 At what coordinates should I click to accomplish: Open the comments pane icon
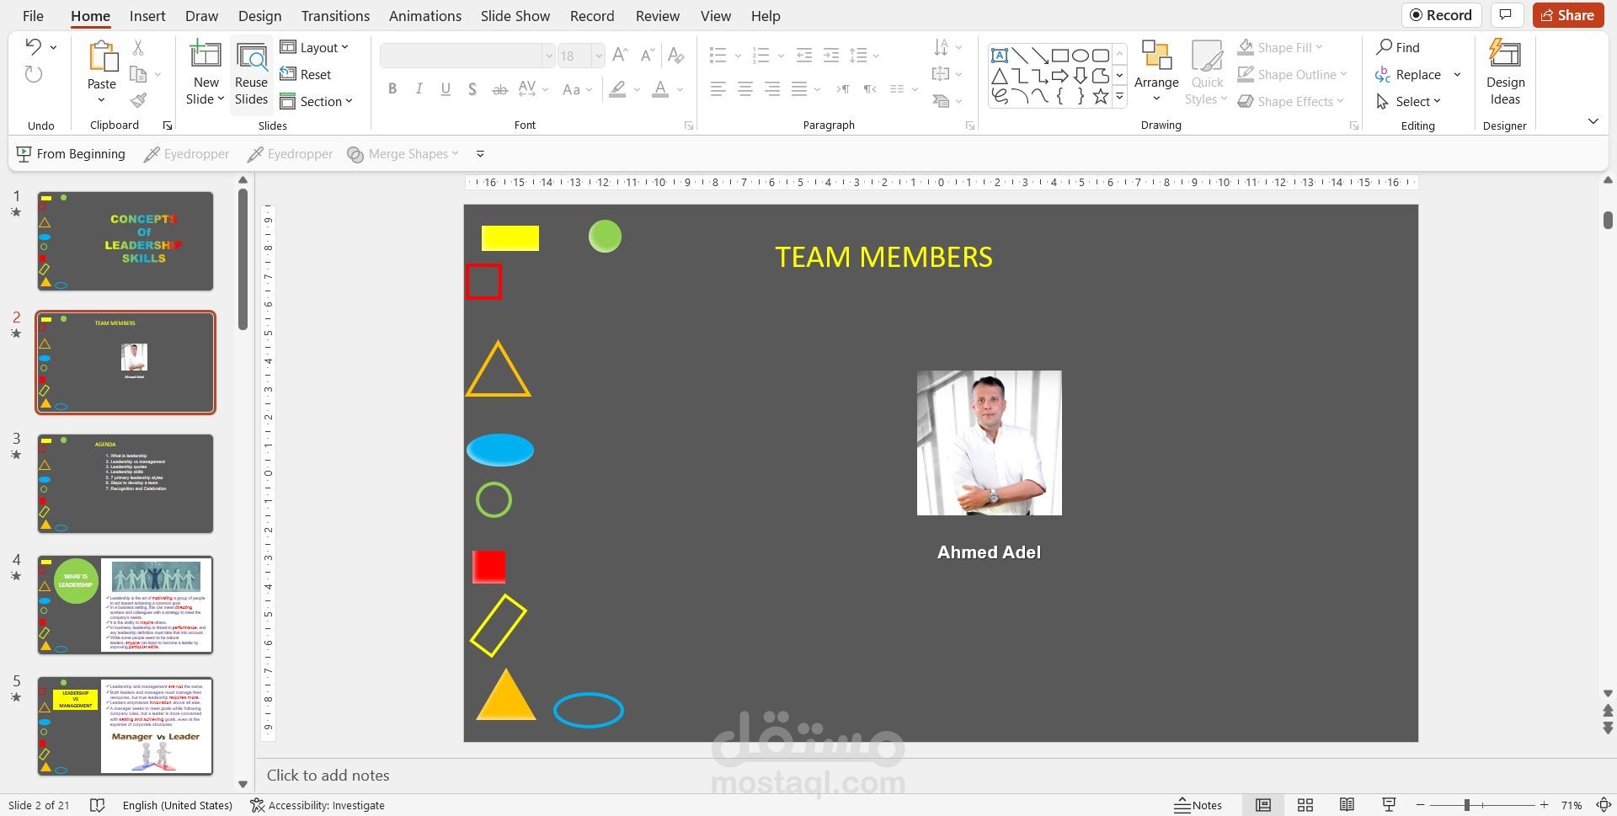point(1506,15)
